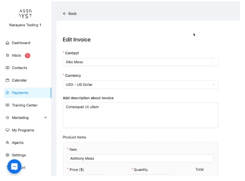The image size is (245, 181).
Task: Click the Inbox icon in sidebar
Action: (7, 55)
